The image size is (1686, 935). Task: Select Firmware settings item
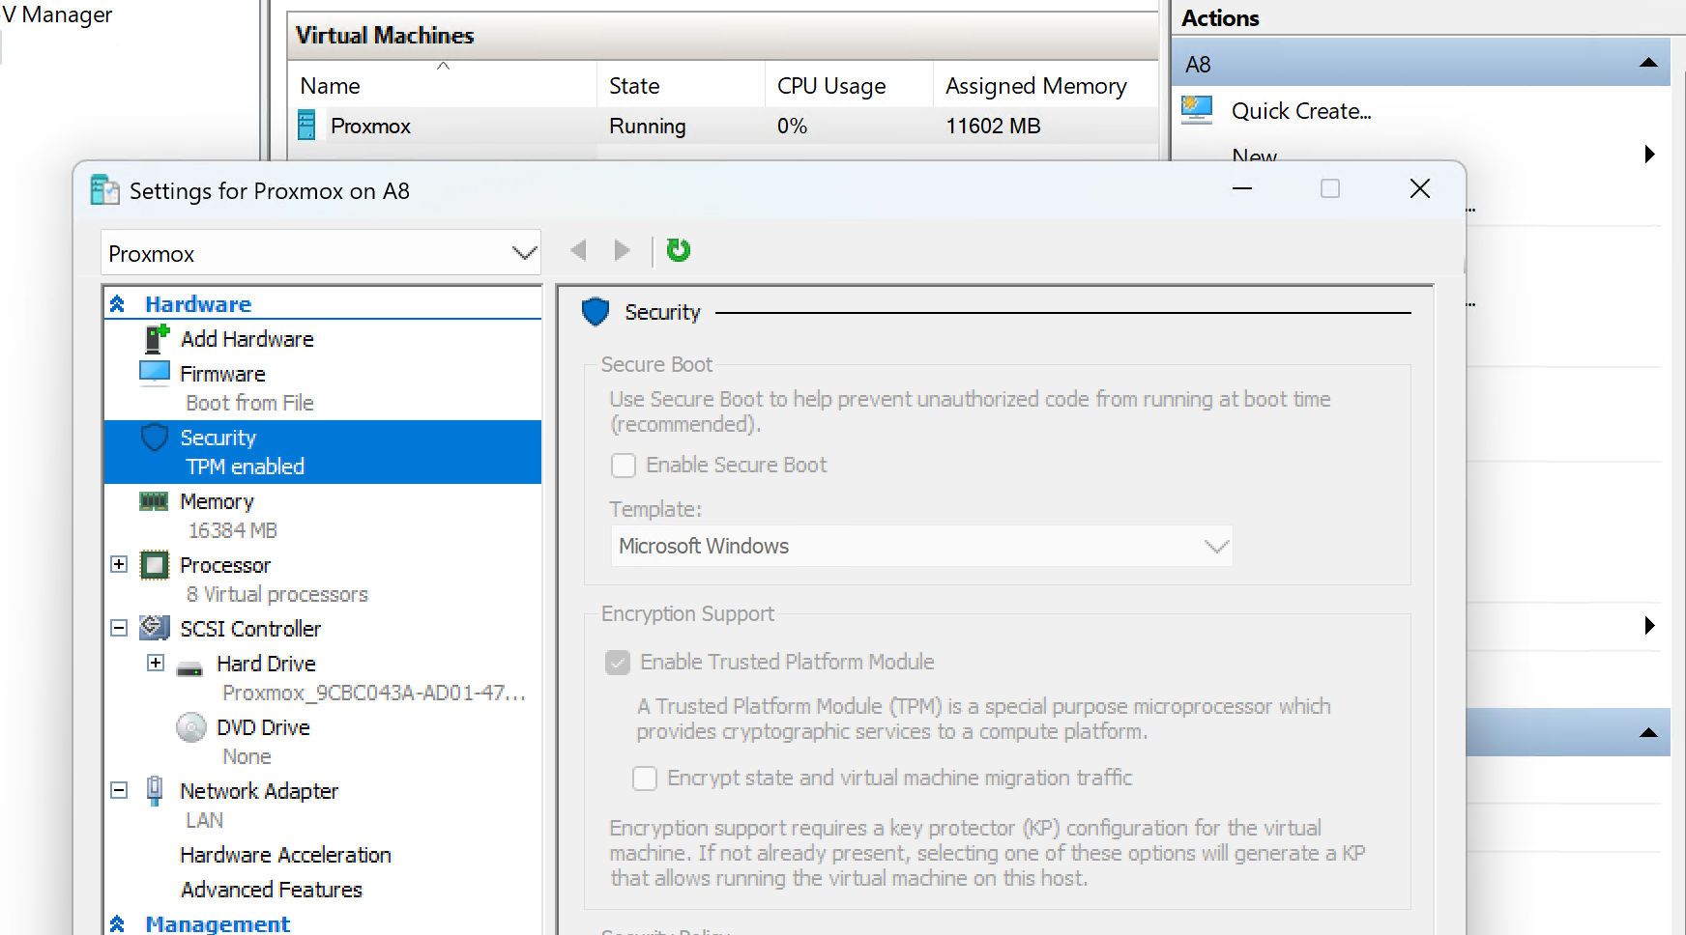222,374
